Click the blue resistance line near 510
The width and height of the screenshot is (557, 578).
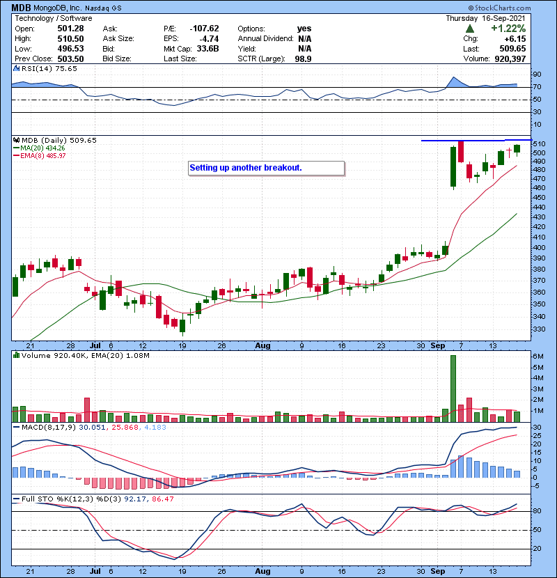[x=476, y=141]
